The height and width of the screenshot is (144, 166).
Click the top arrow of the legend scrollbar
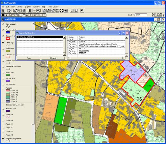point(33,24)
